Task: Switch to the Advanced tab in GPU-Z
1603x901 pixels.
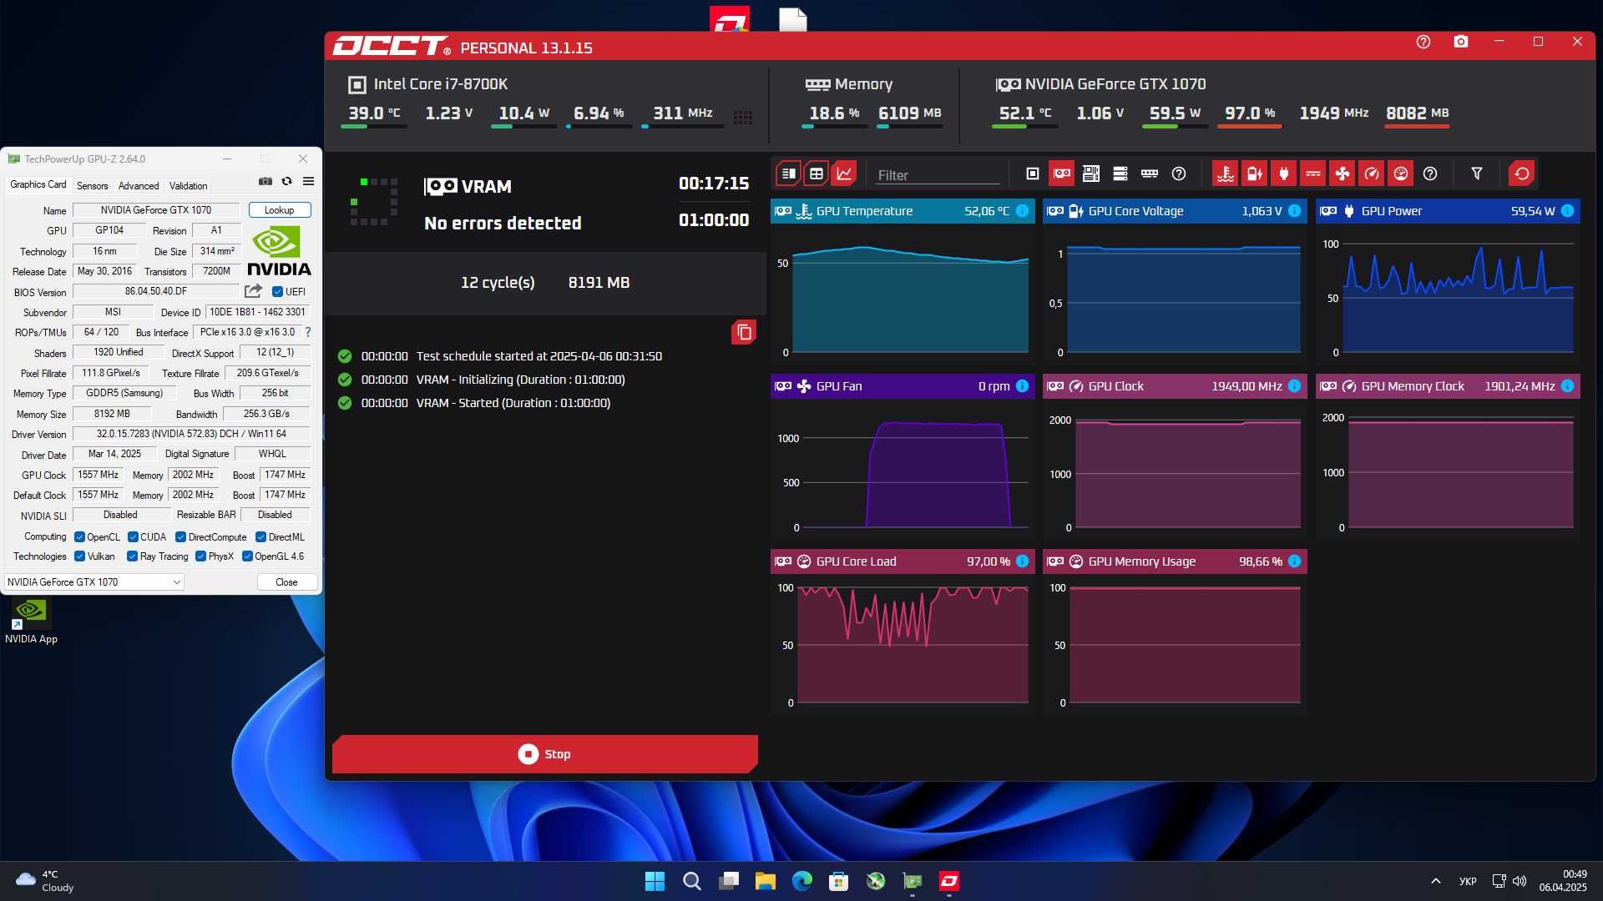Action: 139,186
